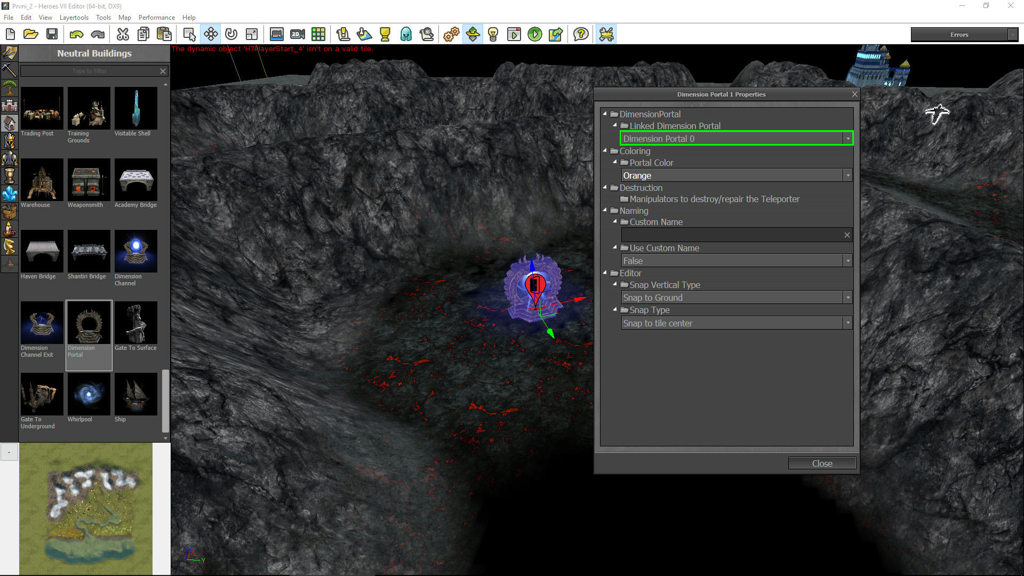Select the terrain paint brush sidebar tool

coord(10,53)
